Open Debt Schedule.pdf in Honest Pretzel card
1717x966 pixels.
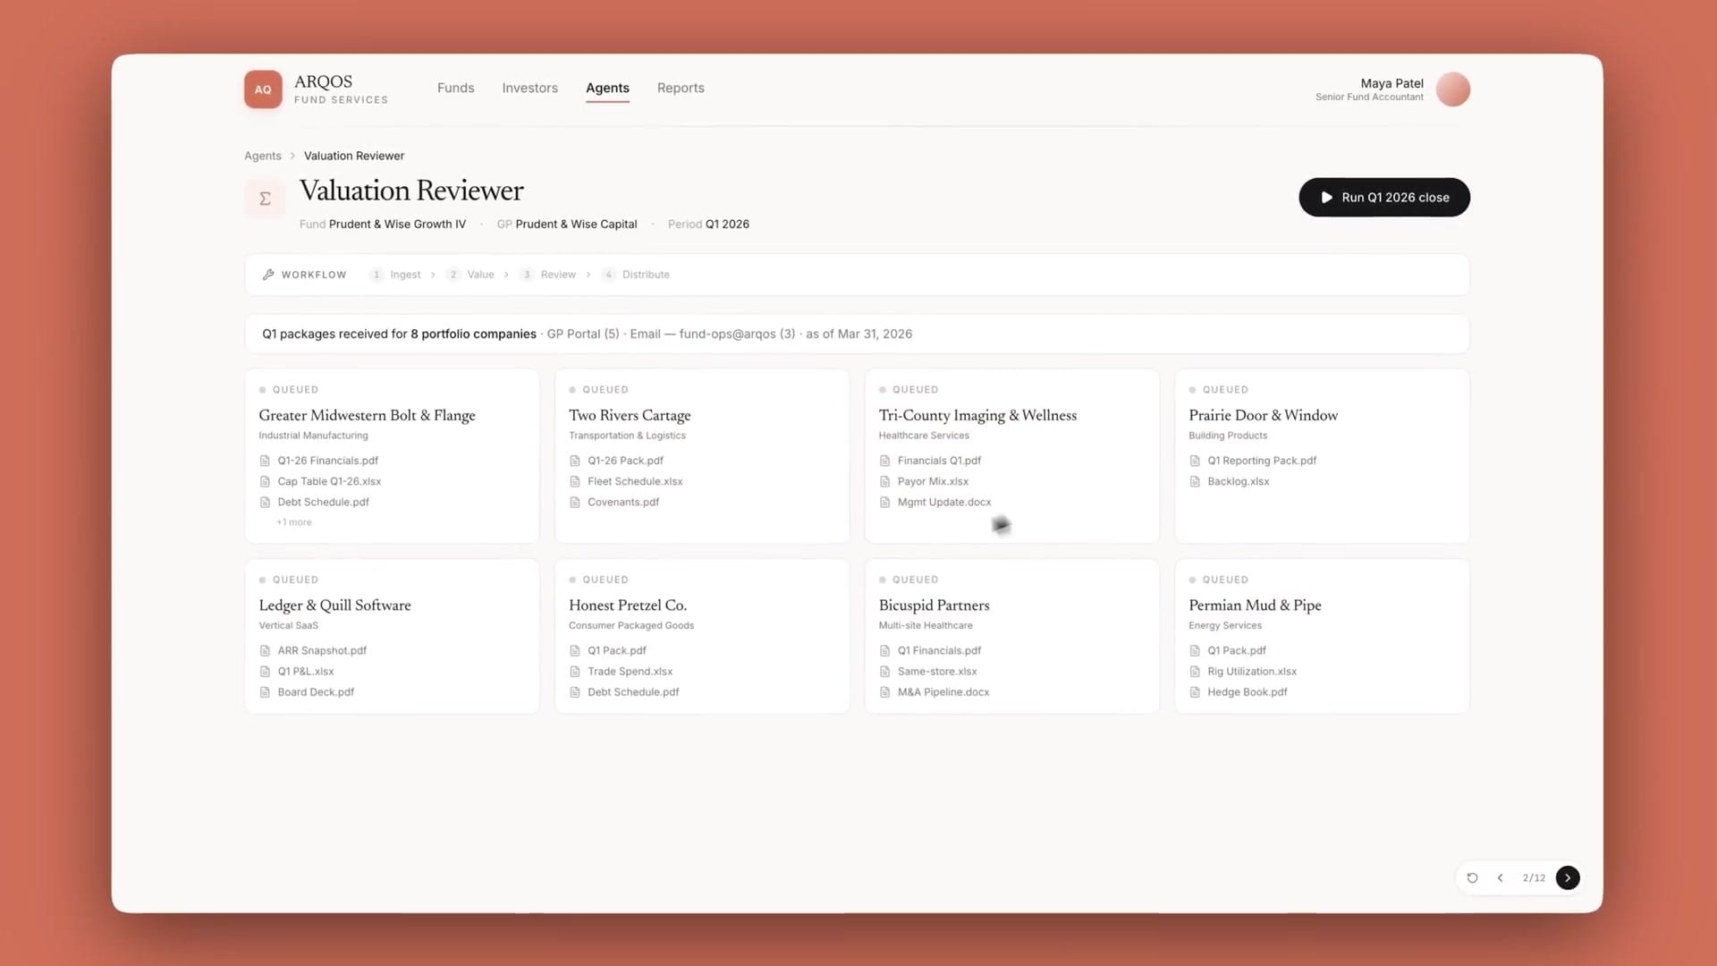click(x=633, y=692)
